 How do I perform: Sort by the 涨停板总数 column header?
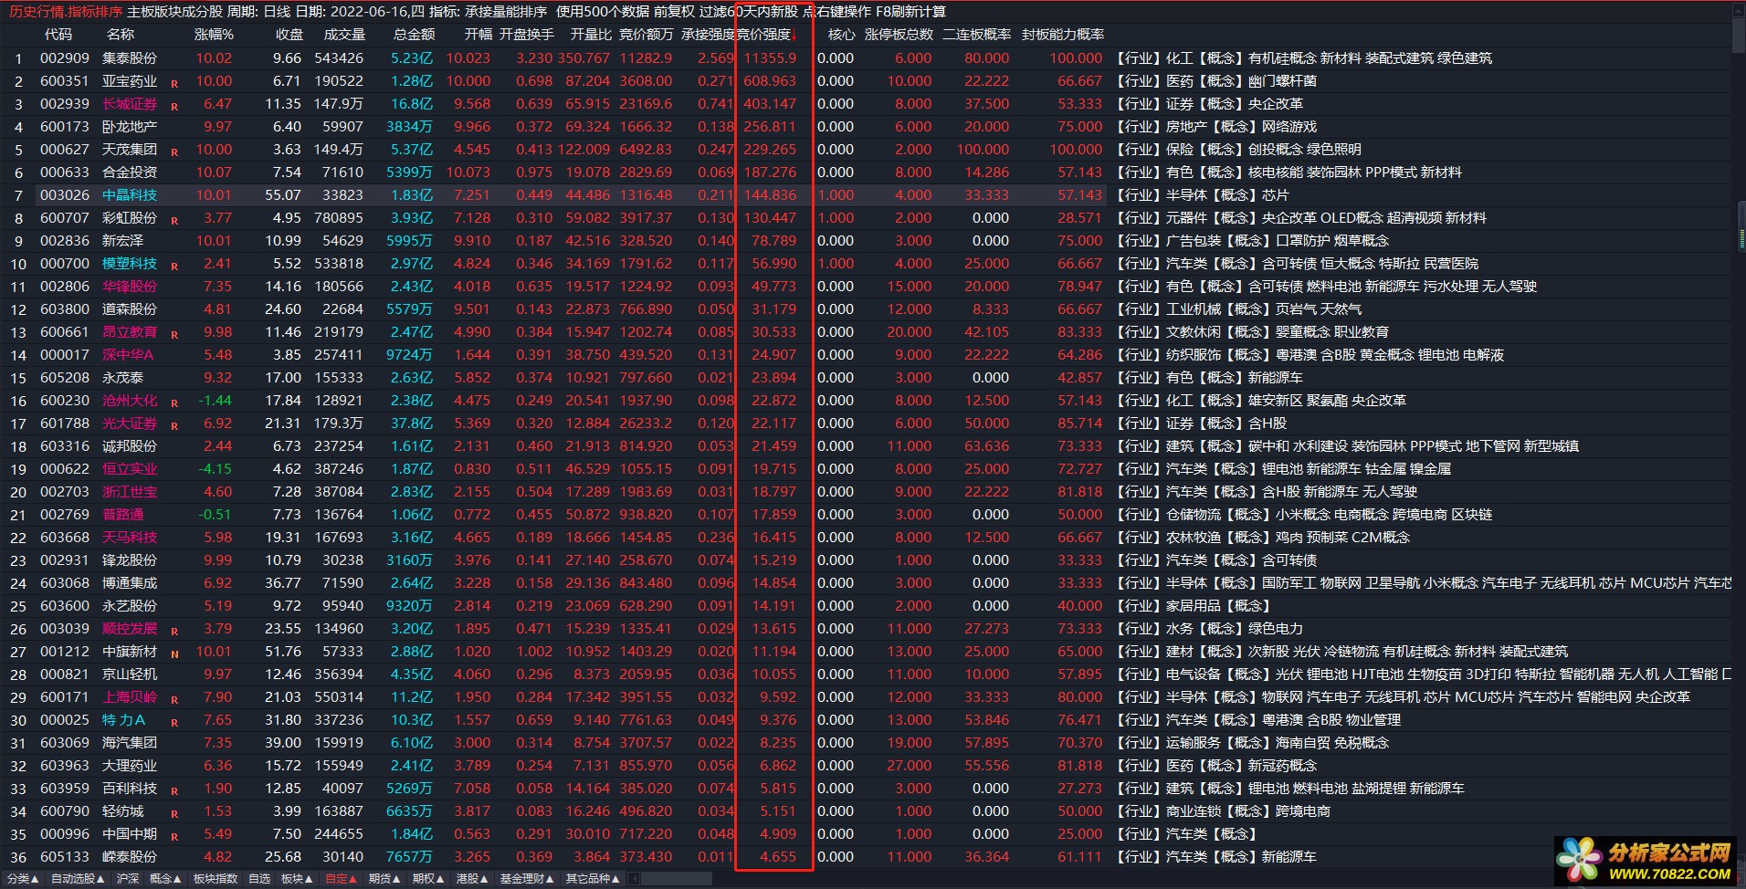tap(899, 35)
